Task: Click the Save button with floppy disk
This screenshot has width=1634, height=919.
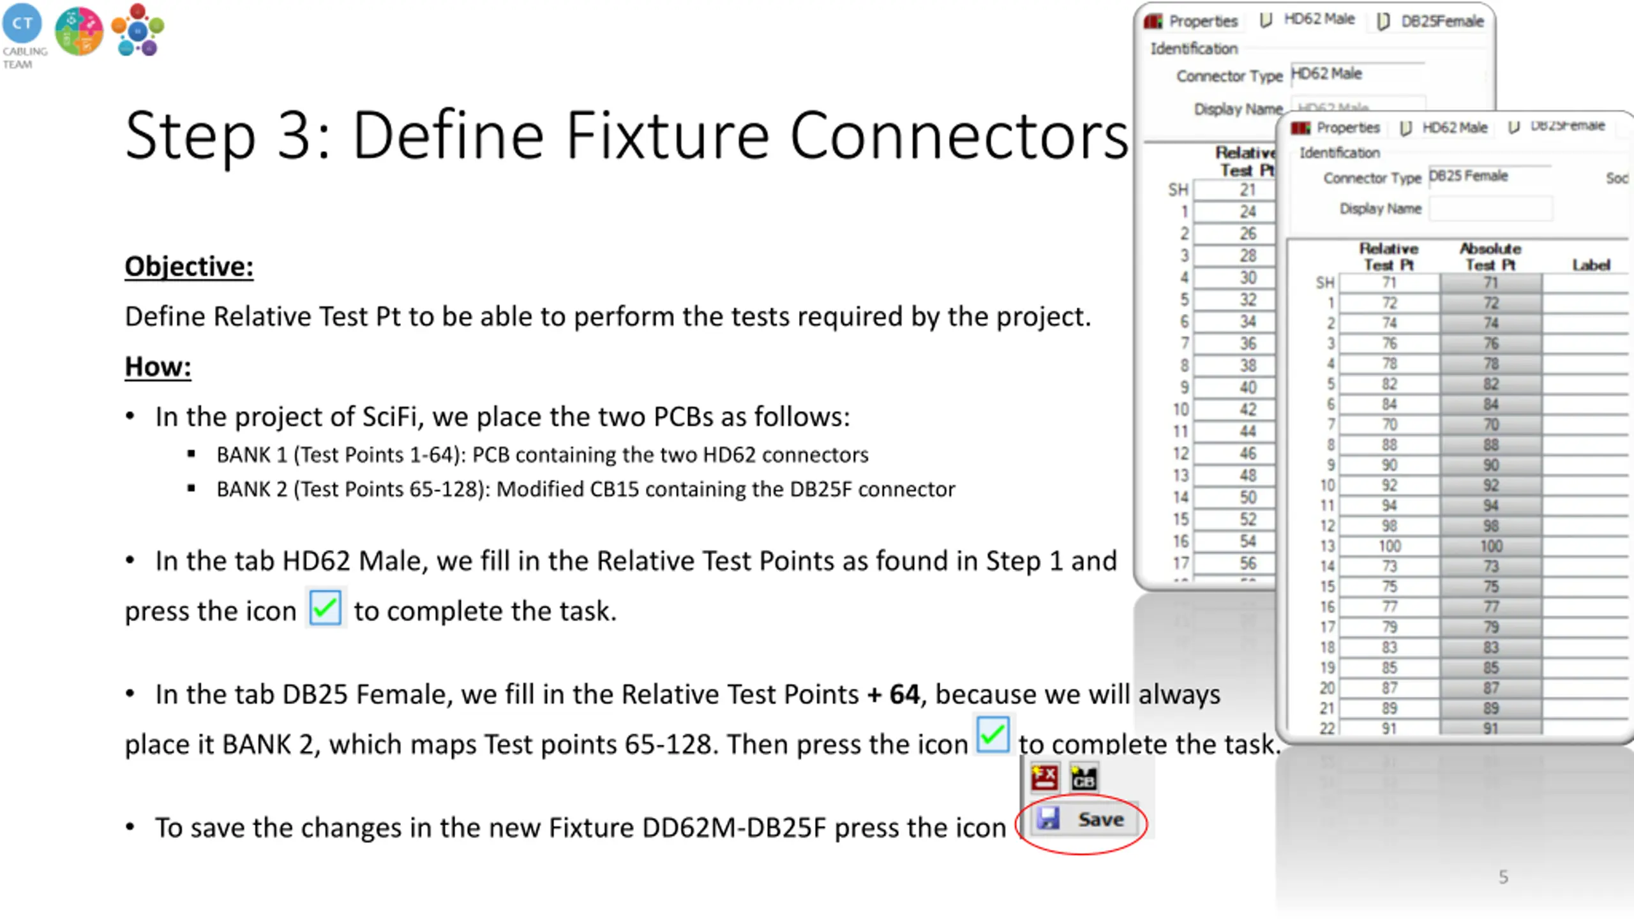Action: point(1083,819)
